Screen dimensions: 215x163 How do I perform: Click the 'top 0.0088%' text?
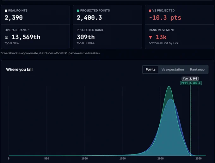[86, 43]
